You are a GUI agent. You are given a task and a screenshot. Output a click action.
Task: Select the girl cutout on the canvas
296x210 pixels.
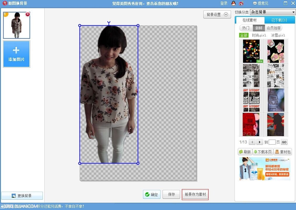tap(109, 94)
